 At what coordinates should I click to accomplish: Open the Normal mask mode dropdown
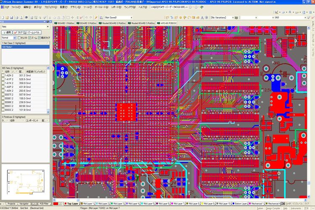[x=14, y=38]
